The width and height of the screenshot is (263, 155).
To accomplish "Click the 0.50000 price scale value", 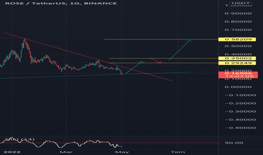I will (238, 46).
